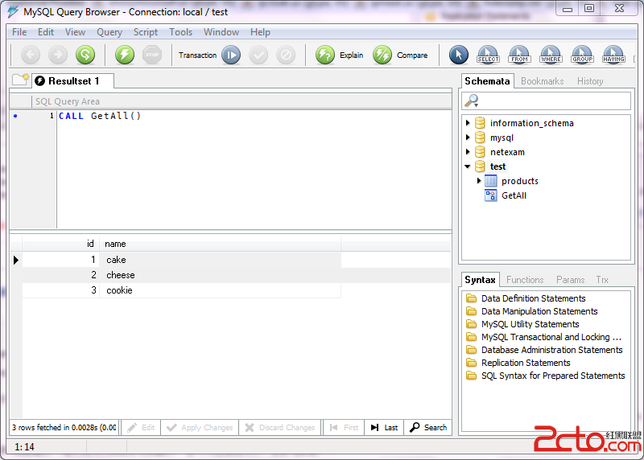Select the SELECT clause tool

(x=488, y=55)
